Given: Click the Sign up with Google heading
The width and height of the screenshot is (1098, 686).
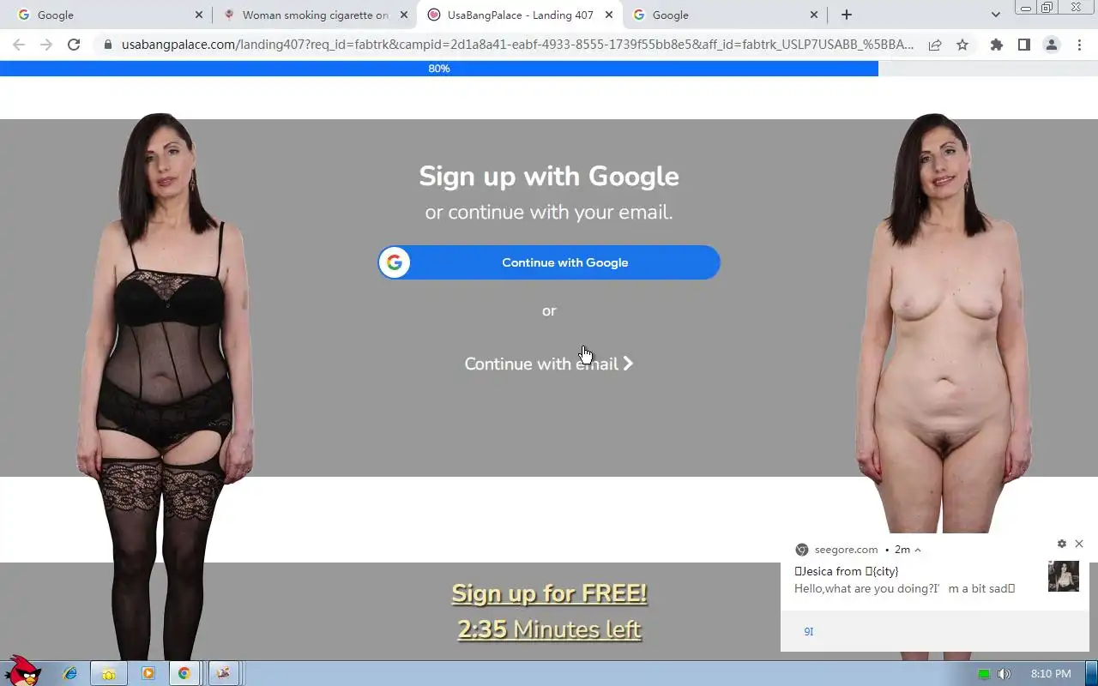Looking at the screenshot, I should tap(549, 177).
